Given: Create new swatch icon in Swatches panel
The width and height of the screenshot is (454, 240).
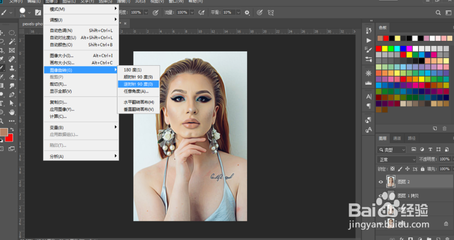Looking at the screenshot, I should click(x=435, y=129).
